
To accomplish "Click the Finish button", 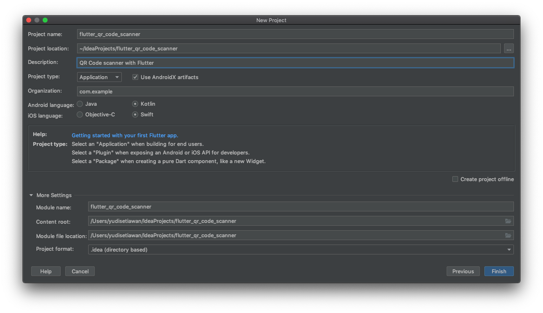I will tap(499, 271).
